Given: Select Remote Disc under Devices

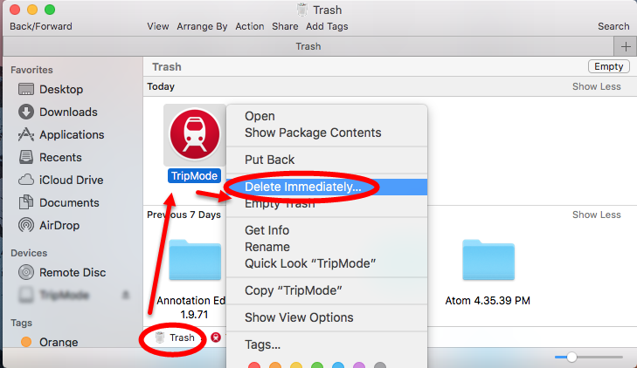Looking at the screenshot, I should [62, 272].
